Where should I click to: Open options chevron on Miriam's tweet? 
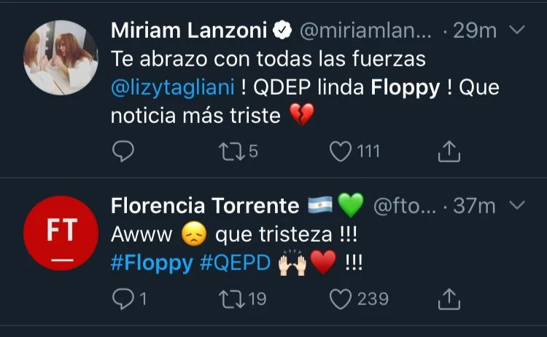516,31
